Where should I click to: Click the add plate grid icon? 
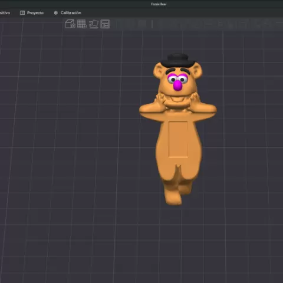82,24
